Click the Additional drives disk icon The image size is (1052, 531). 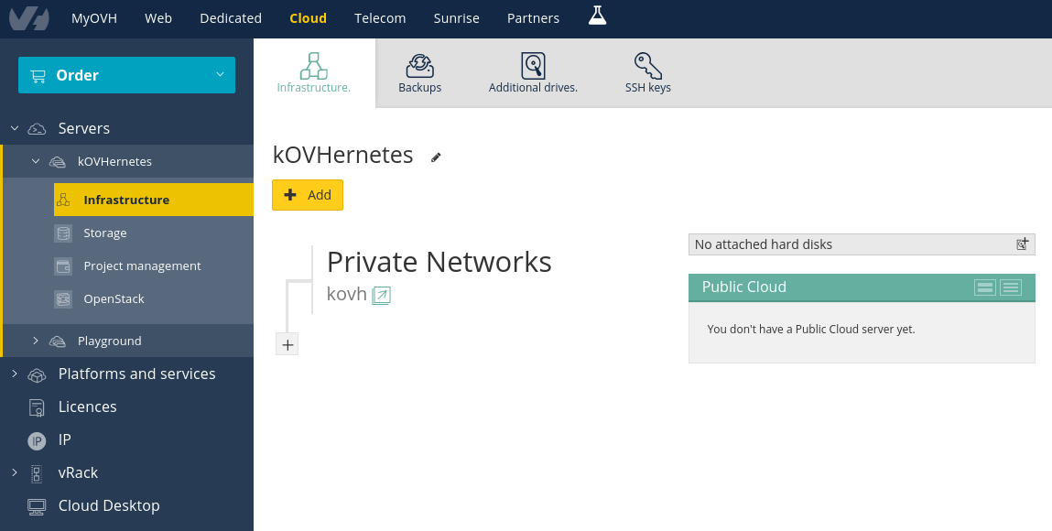[533, 66]
